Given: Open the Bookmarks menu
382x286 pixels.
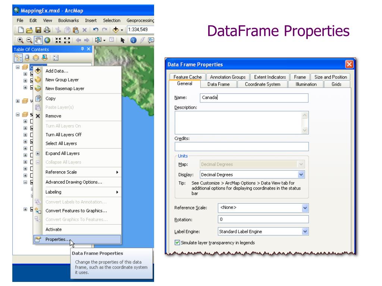Looking at the screenshot, I should [69, 20].
